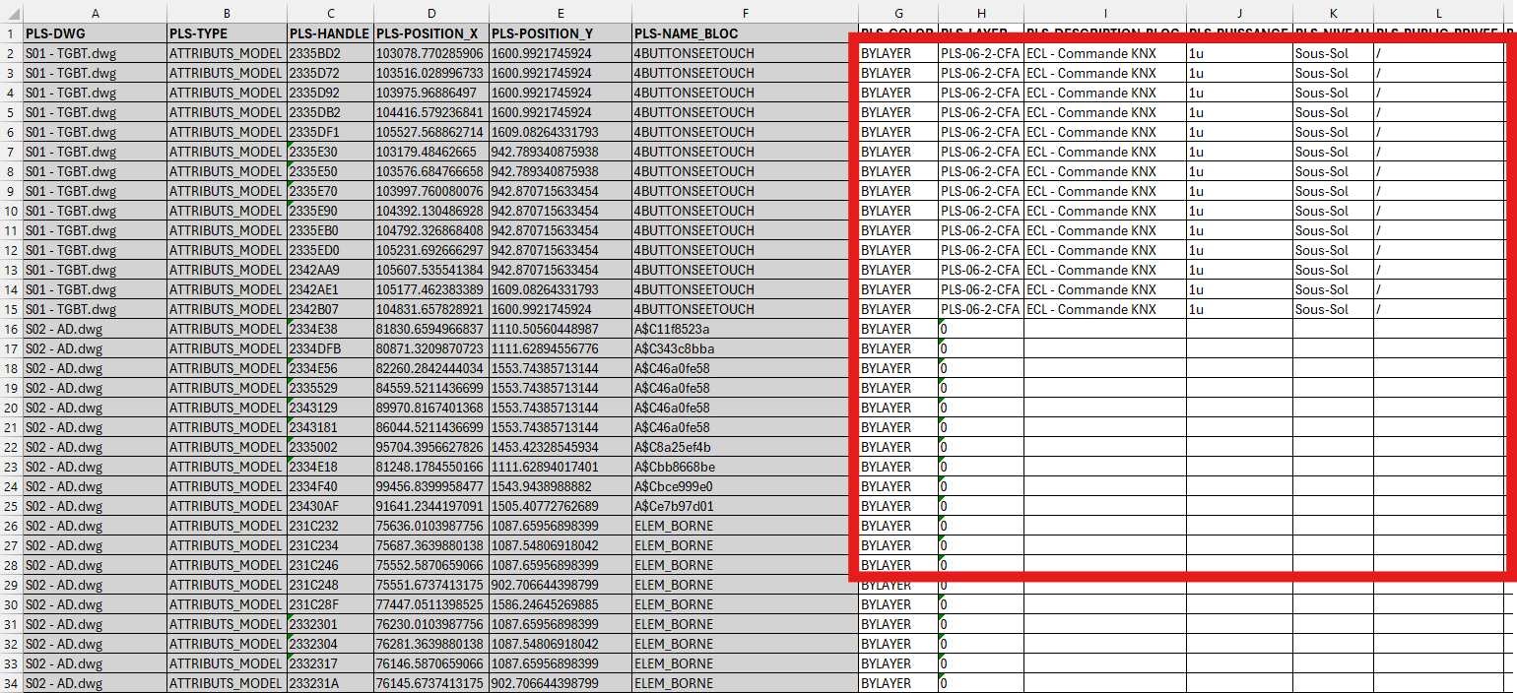The height and width of the screenshot is (693, 1517).
Task: Select row 16 via its row number
Action: click(11, 329)
